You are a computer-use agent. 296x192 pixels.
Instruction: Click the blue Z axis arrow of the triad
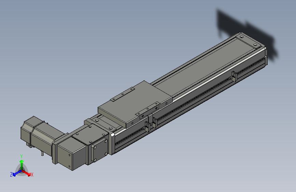17,173
